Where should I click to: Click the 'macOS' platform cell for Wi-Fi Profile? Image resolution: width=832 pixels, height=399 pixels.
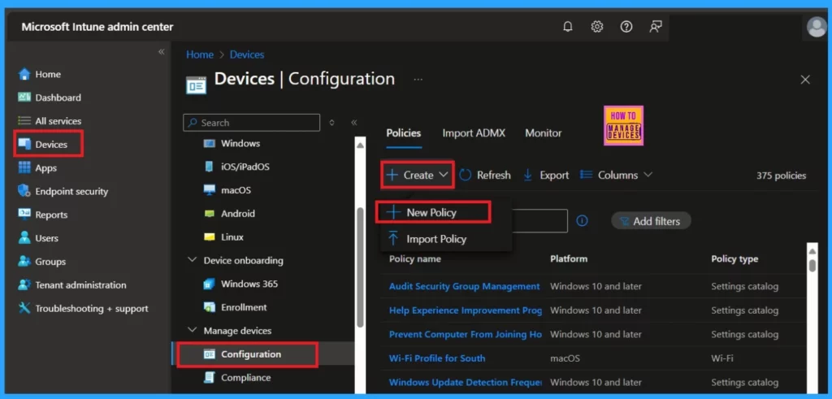(x=565, y=358)
